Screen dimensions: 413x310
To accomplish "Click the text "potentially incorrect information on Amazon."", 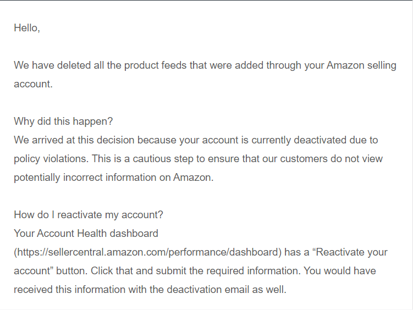I will pyautogui.click(x=113, y=178).
